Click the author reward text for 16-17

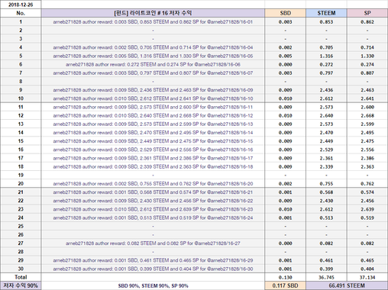(x=153, y=158)
